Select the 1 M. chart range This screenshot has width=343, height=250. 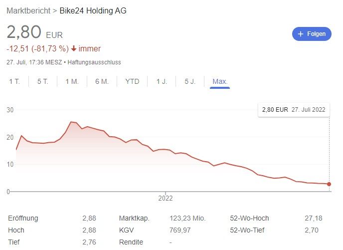tap(72, 81)
